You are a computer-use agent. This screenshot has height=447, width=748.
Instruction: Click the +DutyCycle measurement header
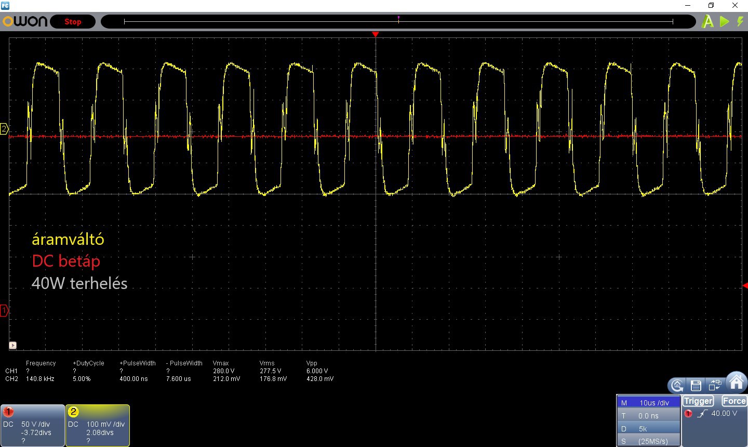tap(88, 363)
